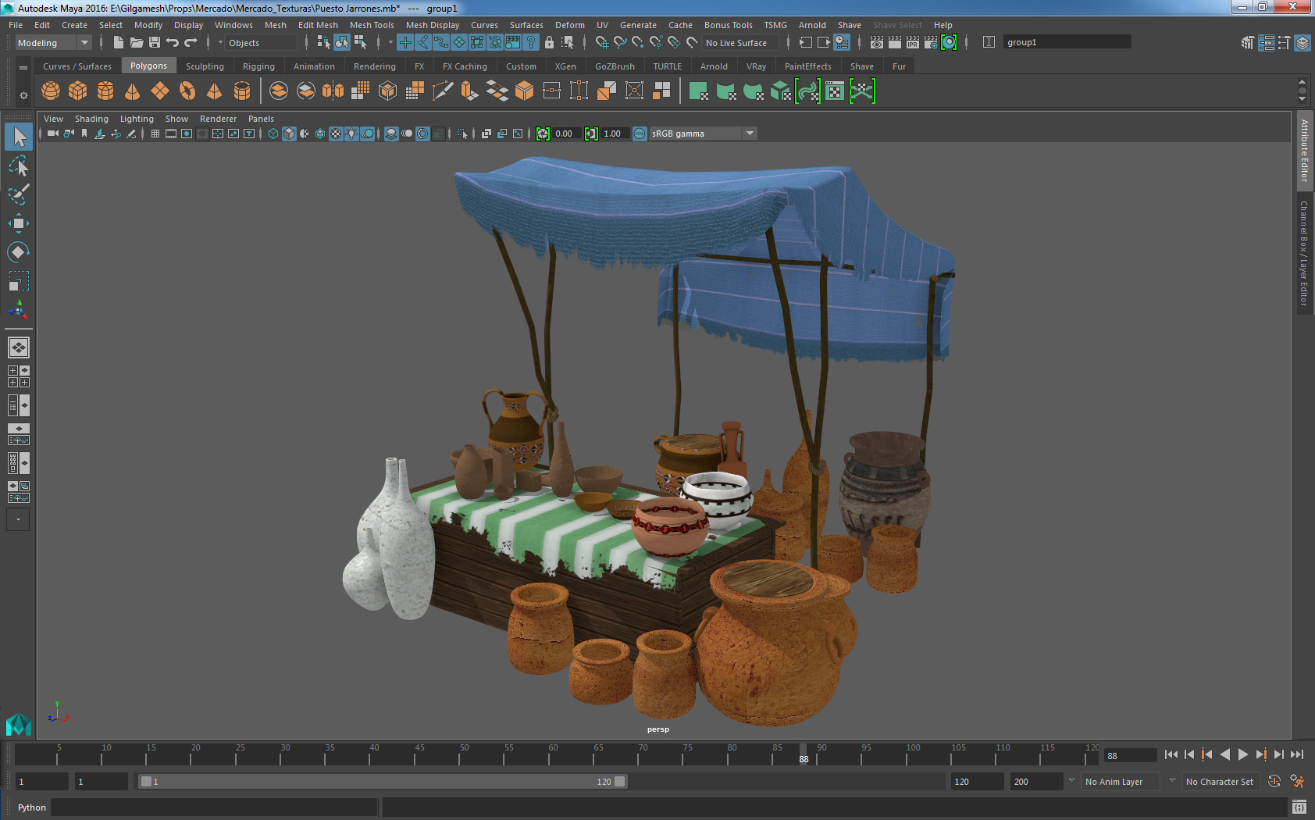Create a Polygon Cube from the shelf
The height and width of the screenshot is (820, 1315).
pyautogui.click(x=78, y=91)
